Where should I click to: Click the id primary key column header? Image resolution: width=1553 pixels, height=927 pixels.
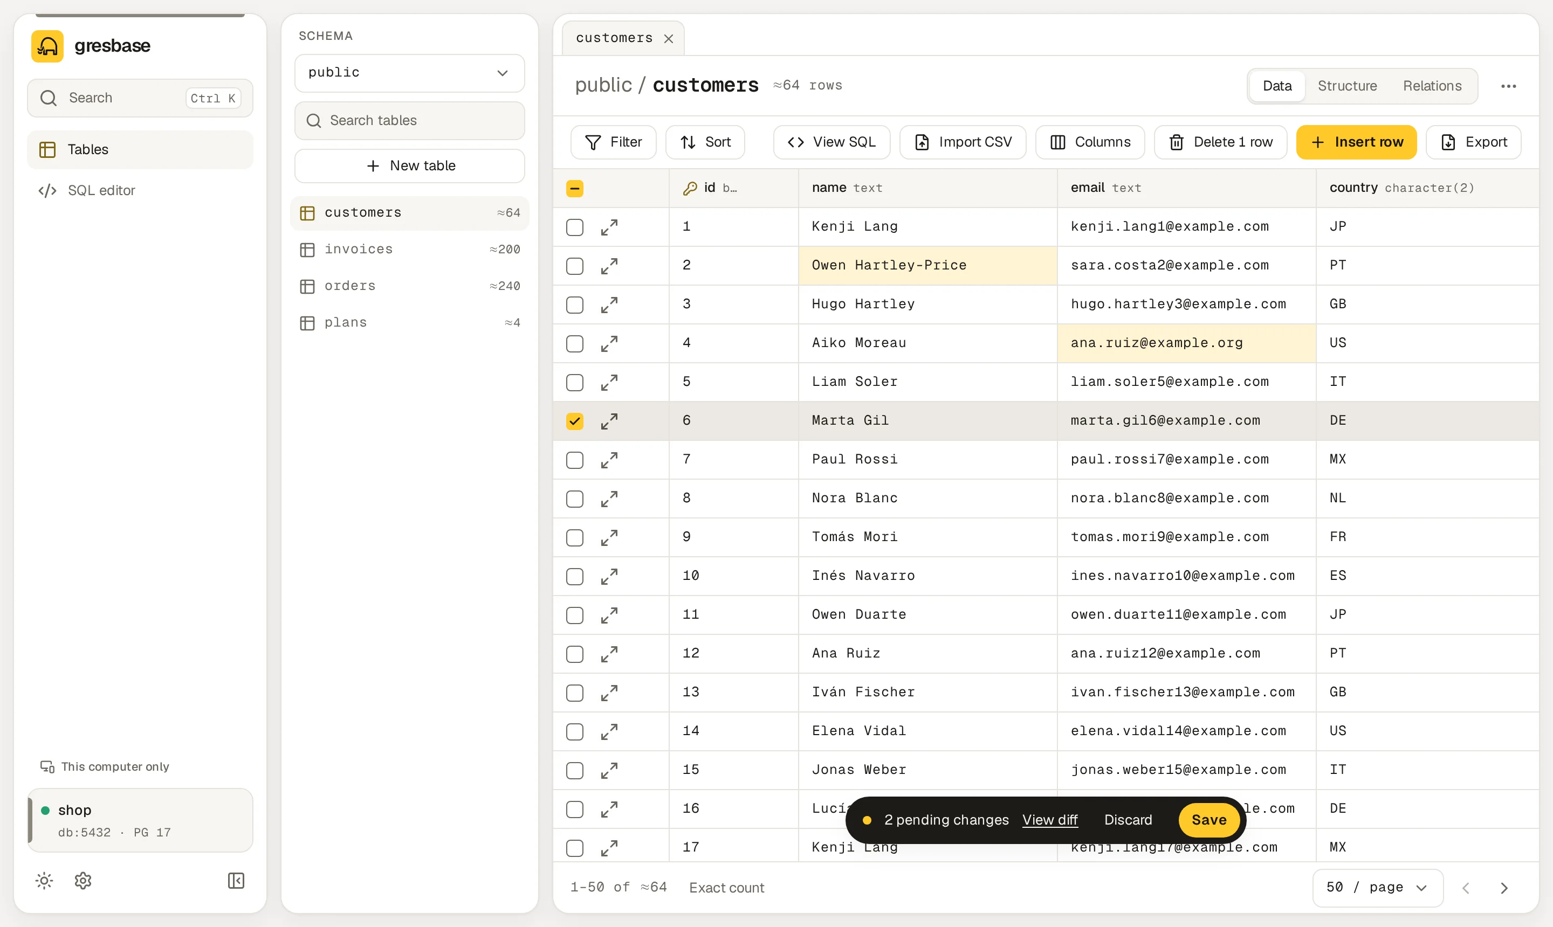(x=734, y=188)
